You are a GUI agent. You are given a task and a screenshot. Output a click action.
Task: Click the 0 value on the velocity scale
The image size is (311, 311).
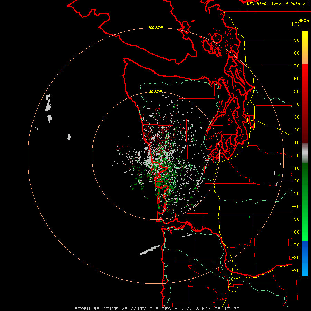(x=298, y=155)
